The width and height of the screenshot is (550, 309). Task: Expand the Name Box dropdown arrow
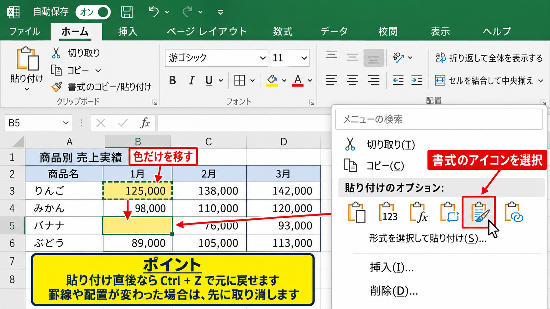(66, 123)
